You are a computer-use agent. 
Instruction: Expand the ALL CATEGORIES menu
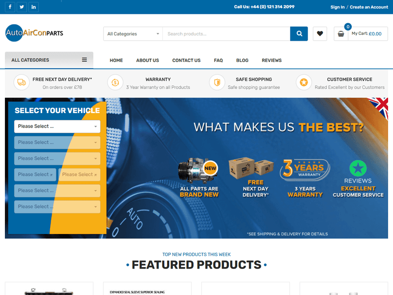click(49, 60)
